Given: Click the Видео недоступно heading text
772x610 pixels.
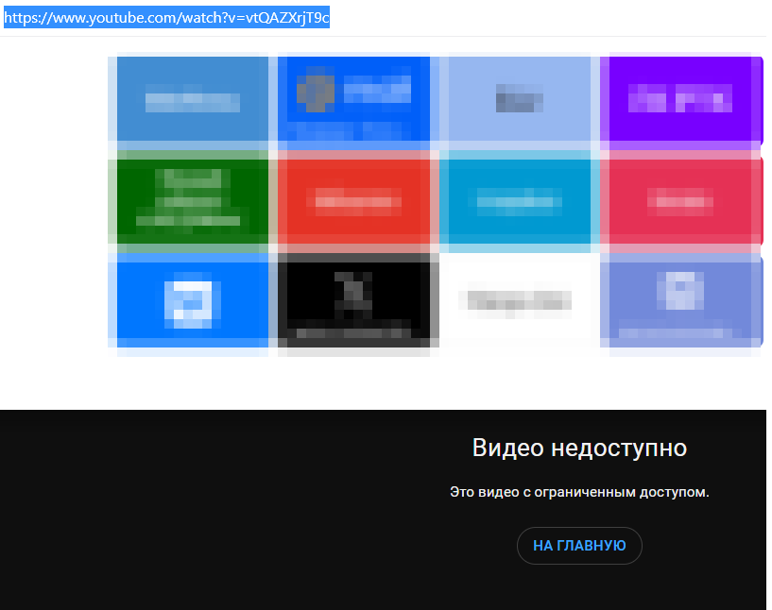Looking at the screenshot, I should click(x=579, y=448).
